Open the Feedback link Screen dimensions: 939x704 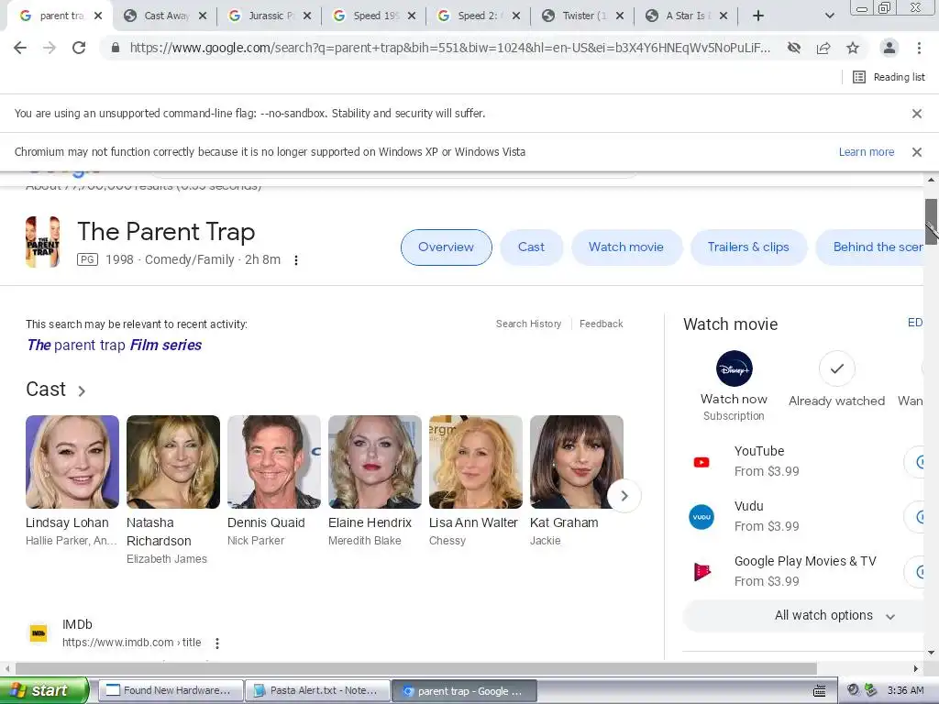pyautogui.click(x=601, y=324)
